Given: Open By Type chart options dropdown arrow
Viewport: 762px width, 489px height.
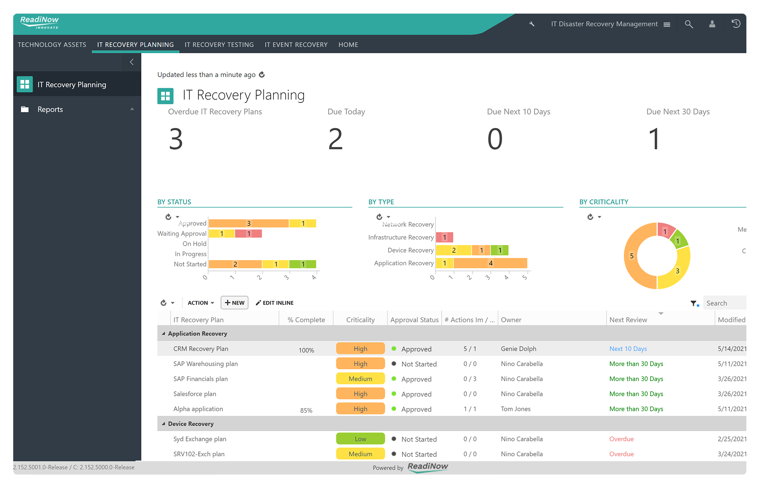Looking at the screenshot, I should pos(388,217).
